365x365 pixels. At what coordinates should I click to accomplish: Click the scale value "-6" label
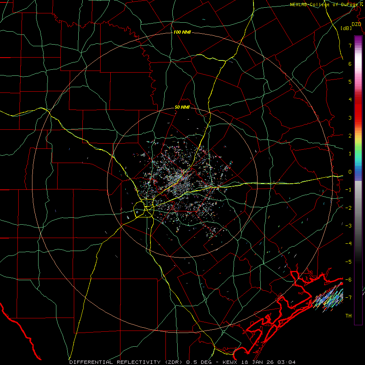point(348,279)
